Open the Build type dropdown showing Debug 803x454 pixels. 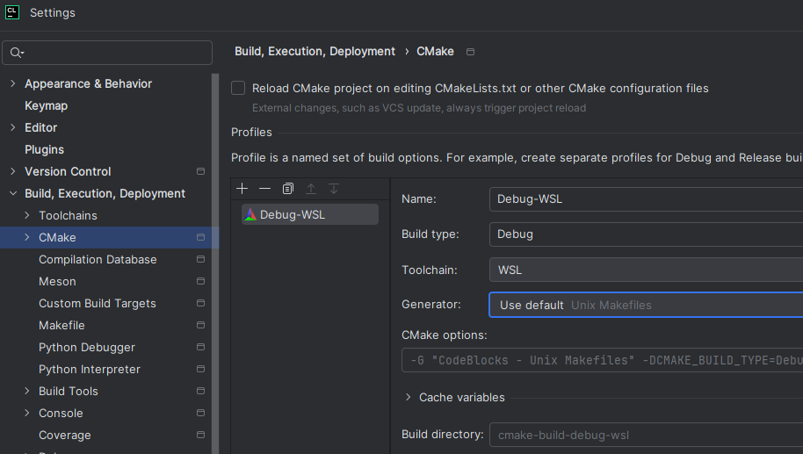(x=647, y=234)
